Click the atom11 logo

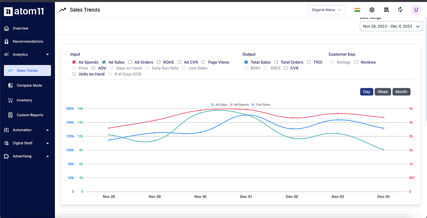24,11
